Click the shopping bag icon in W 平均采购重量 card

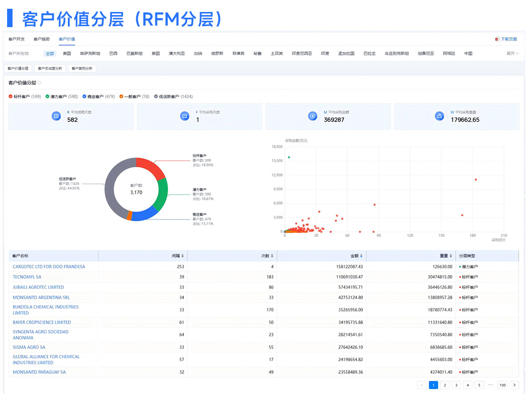pyautogui.click(x=439, y=116)
